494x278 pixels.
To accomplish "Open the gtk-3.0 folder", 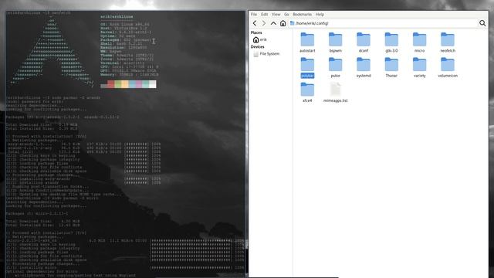I will [391, 42].
